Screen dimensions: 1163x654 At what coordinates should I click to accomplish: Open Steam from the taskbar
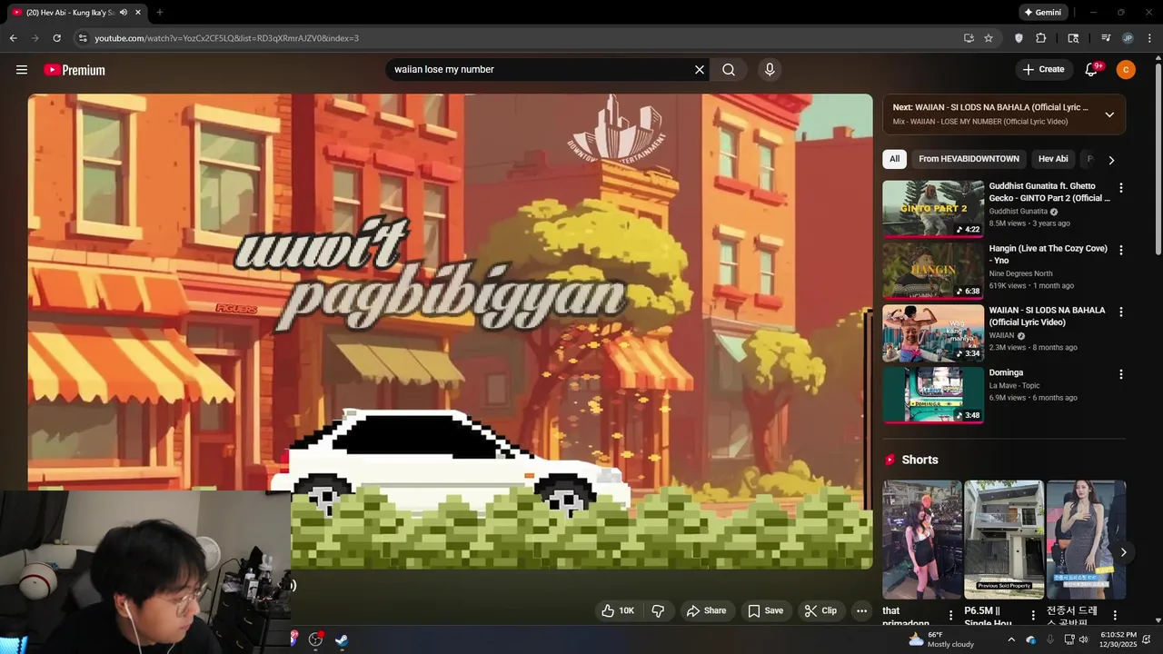pyautogui.click(x=342, y=639)
